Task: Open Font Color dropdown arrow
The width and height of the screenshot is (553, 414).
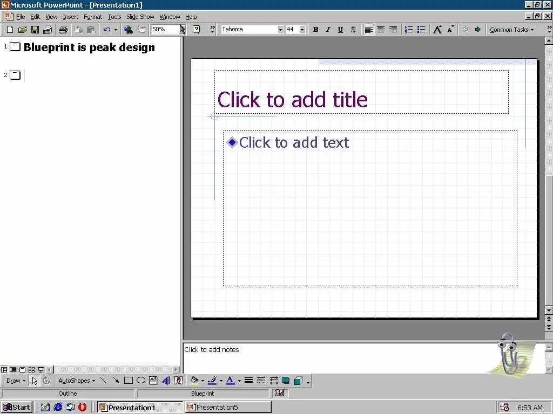Action: pos(239,381)
